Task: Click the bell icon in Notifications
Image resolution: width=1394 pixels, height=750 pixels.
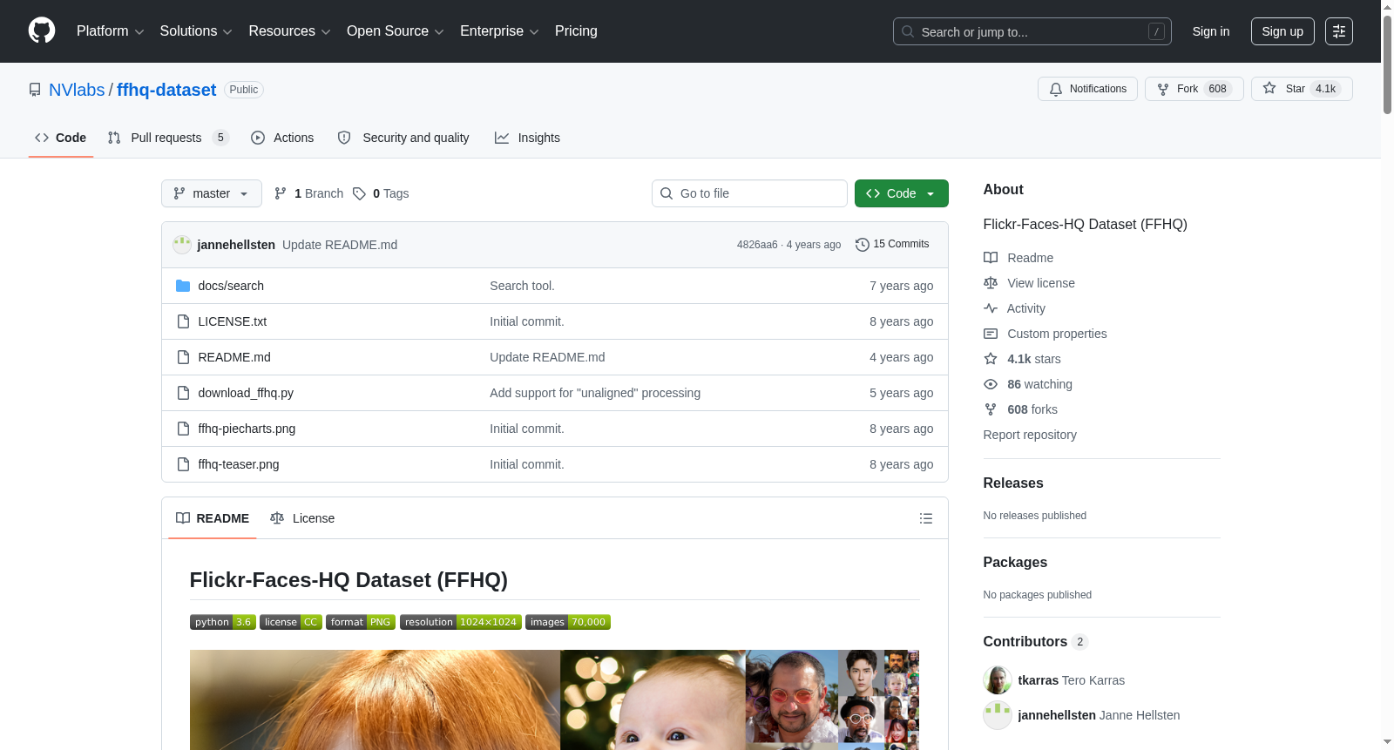Action: click(1056, 89)
